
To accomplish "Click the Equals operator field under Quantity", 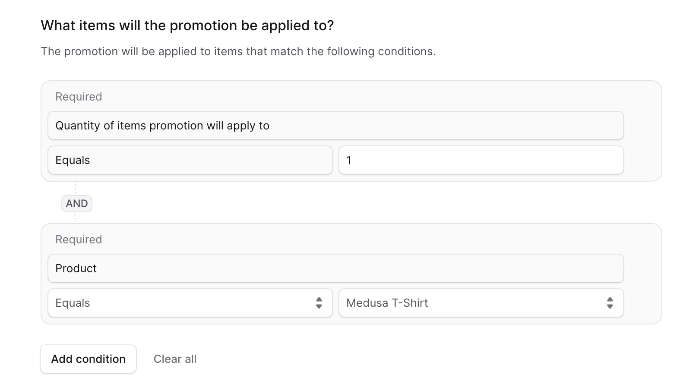I will (190, 161).
